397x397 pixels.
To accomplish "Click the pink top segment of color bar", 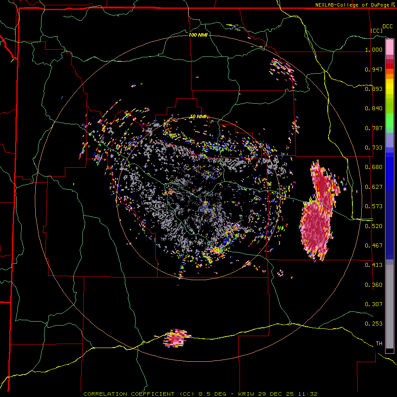I will click(x=390, y=47).
